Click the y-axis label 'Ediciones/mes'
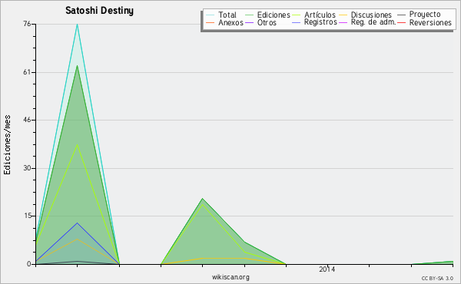The width and height of the screenshot is (461, 284). click(7, 145)
